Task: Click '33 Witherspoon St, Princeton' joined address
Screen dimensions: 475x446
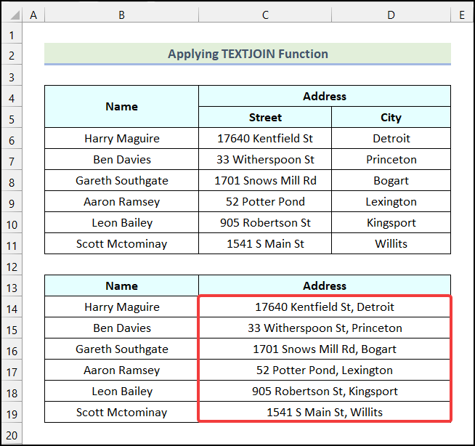Action: tap(325, 328)
